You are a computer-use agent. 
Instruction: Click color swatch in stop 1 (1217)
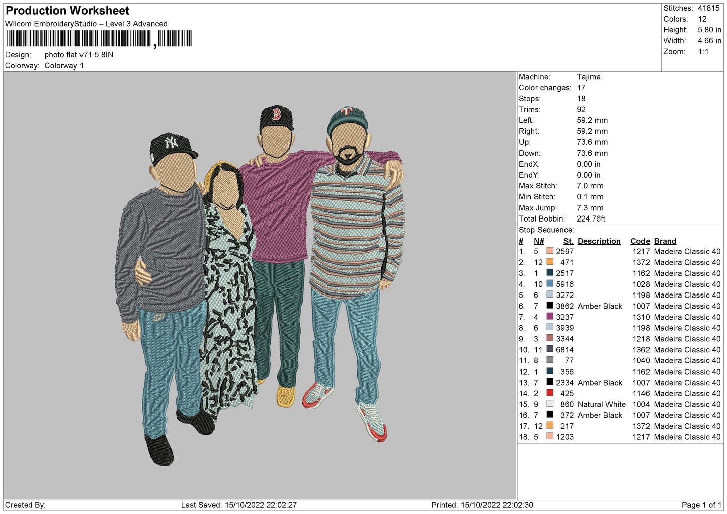click(550, 251)
